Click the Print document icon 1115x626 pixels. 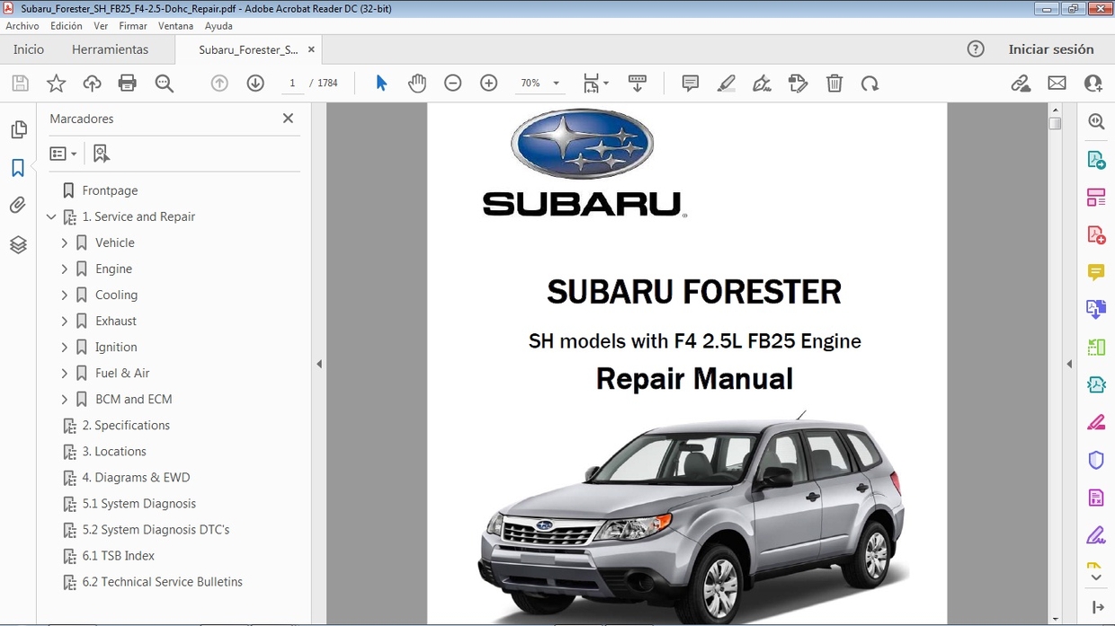pos(127,83)
